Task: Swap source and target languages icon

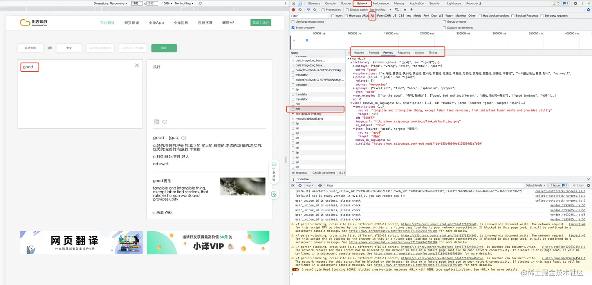Action: pyautogui.click(x=50, y=48)
